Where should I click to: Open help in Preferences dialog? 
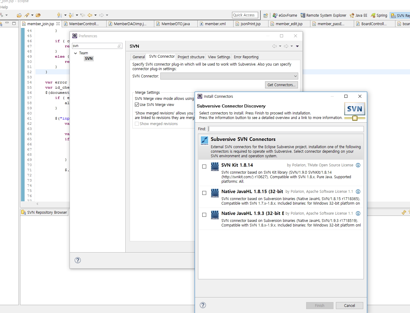pyautogui.click(x=78, y=260)
